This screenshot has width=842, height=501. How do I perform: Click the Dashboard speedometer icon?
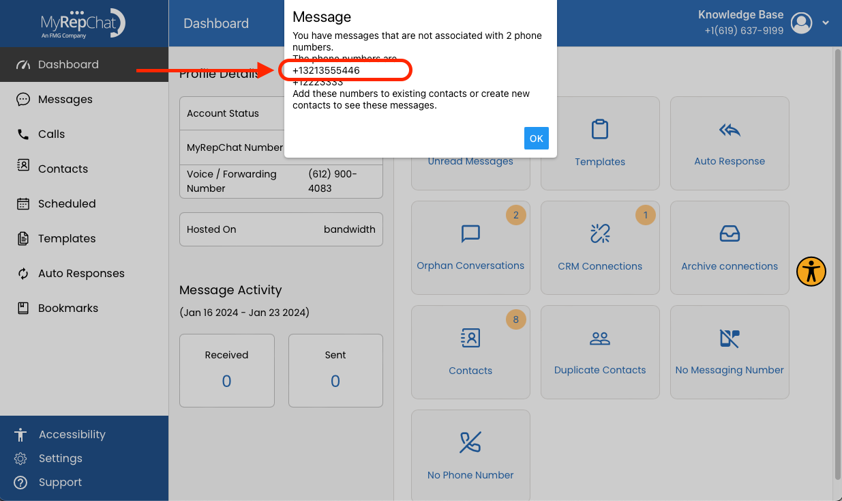(x=23, y=65)
